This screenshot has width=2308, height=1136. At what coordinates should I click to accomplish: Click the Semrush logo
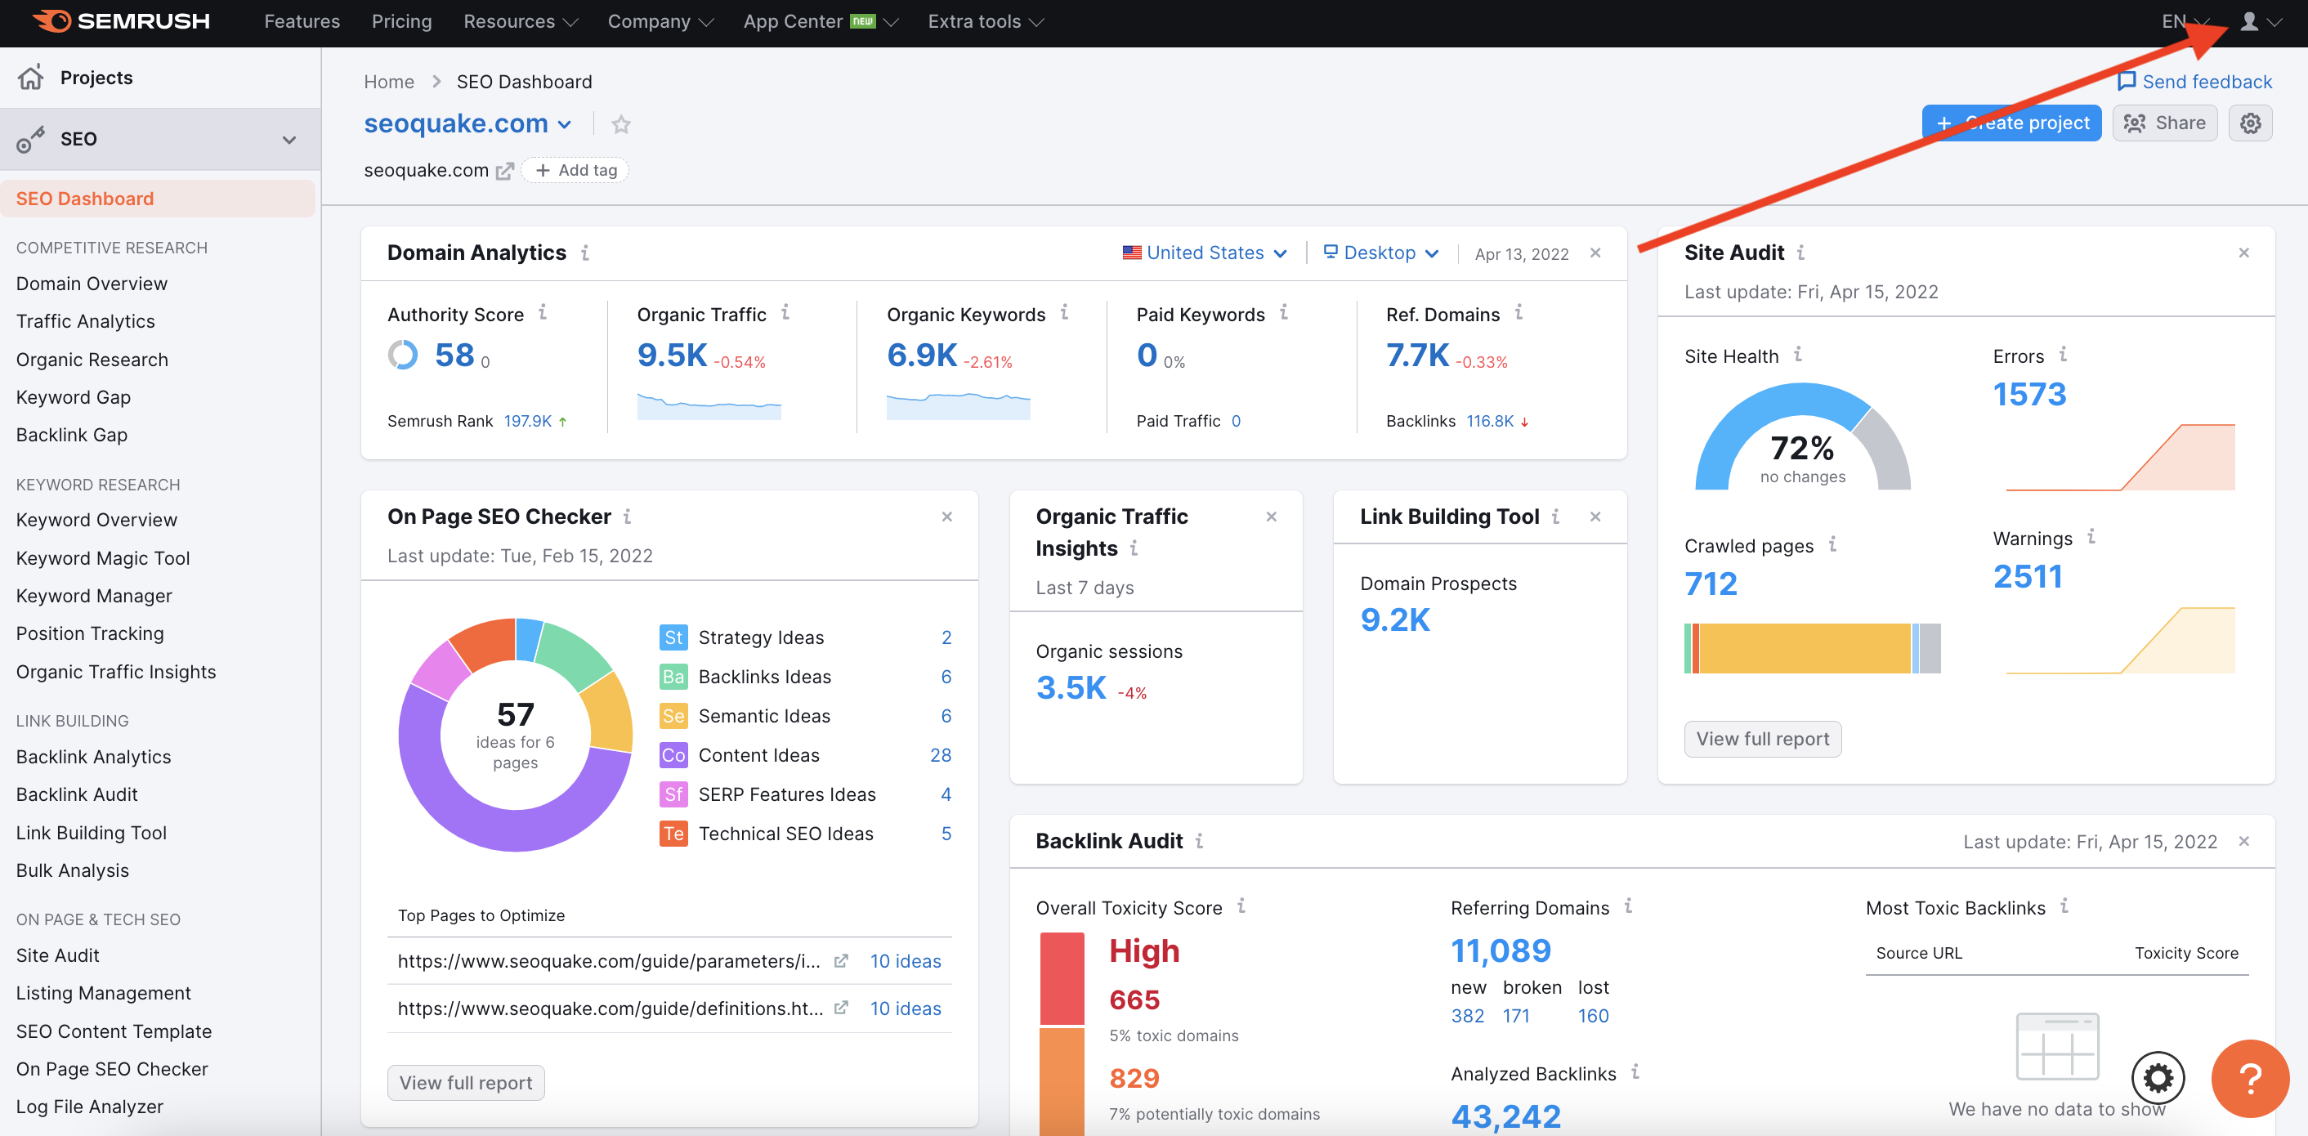(121, 20)
